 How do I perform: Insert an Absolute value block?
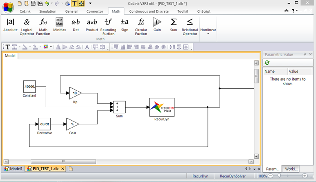pyautogui.click(x=11, y=25)
